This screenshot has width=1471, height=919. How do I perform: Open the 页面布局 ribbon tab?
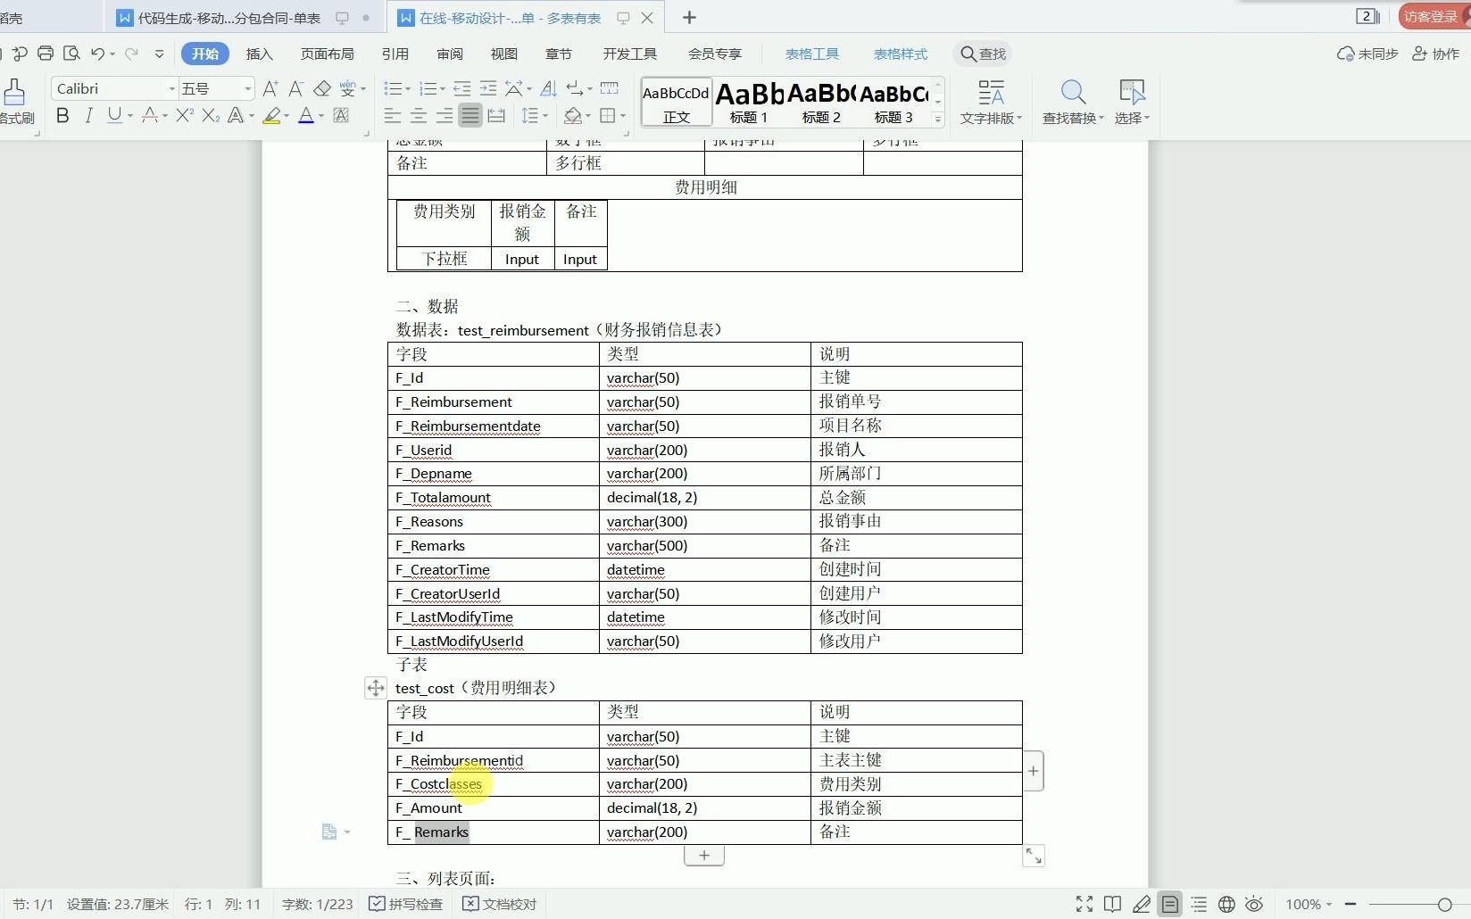coord(327,54)
